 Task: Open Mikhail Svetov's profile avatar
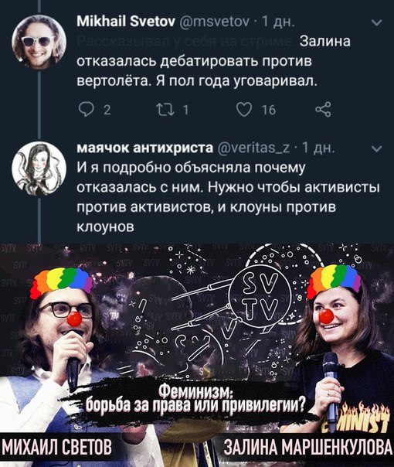39,42
